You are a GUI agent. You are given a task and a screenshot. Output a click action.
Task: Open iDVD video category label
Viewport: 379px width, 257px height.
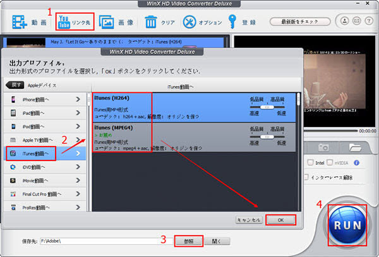pyautogui.click(x=33, y=167)
